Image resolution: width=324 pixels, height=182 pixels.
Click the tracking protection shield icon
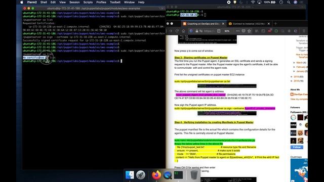point(191,31)
